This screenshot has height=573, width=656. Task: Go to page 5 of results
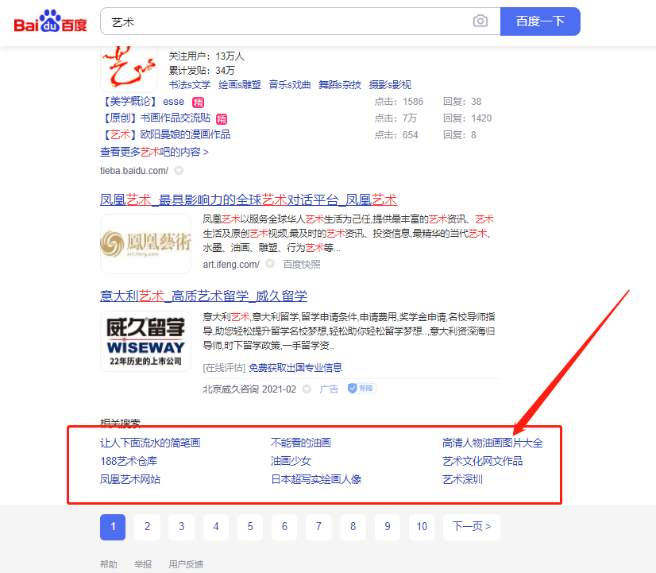tap(249, 527)
